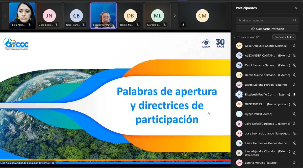Click the right arrow to show more video tiles
303x168 pixels.
(x=175, y=15)
